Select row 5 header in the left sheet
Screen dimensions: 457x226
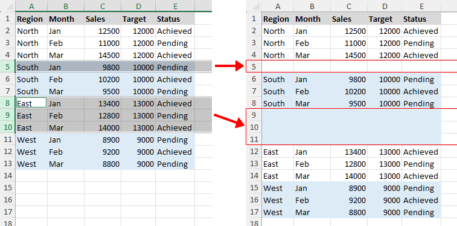(8, 67)
